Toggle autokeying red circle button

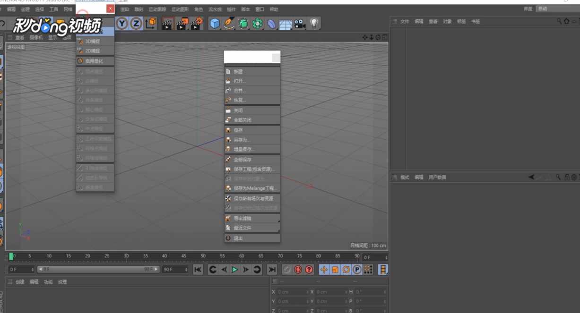click(298, 269)
